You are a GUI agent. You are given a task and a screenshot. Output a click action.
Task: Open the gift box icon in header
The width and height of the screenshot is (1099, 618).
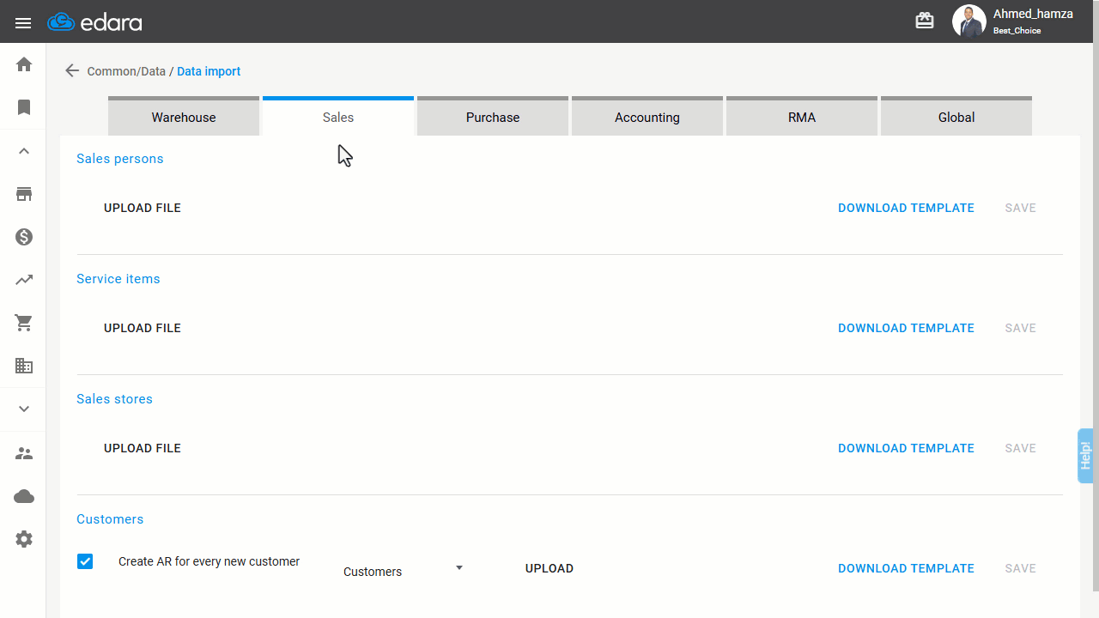pyautogui.click(x=925, y=21)
